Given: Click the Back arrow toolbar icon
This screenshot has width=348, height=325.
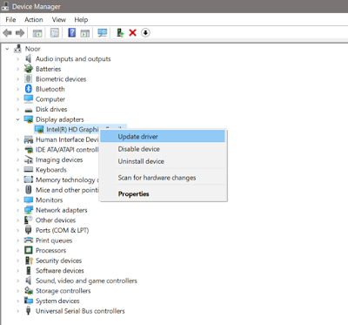Looking at the screenshot, I should click(x=7, y=33).
